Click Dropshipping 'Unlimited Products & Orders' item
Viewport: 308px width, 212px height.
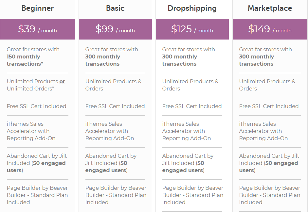[x=190, y=85]
